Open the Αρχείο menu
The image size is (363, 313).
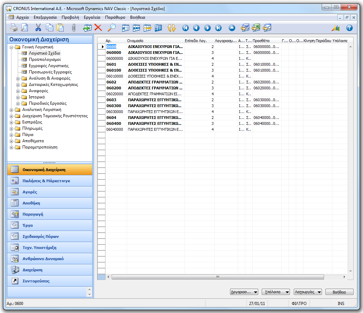tap(23, 17)
